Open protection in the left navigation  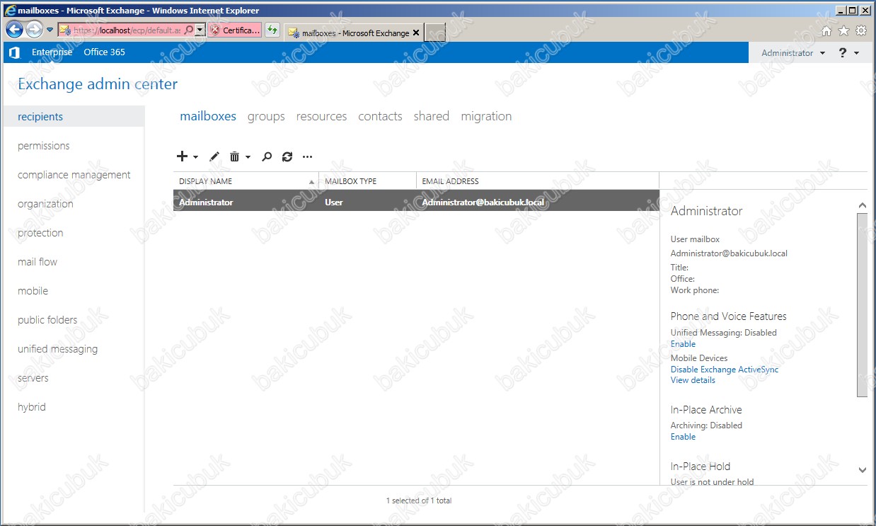click(x=40, y=233)
